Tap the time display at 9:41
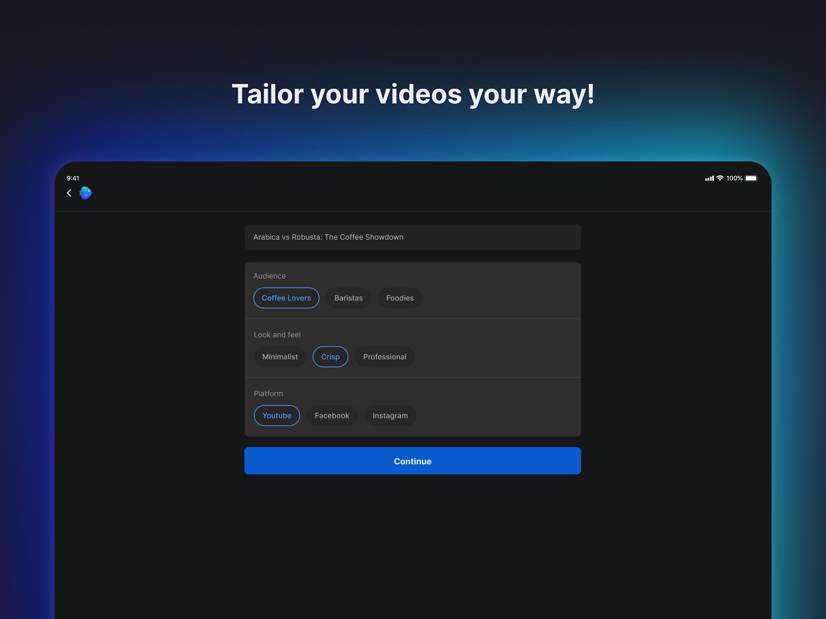This screenshot has width=826, height=619. pyautogui.click(x=74, y=178)
